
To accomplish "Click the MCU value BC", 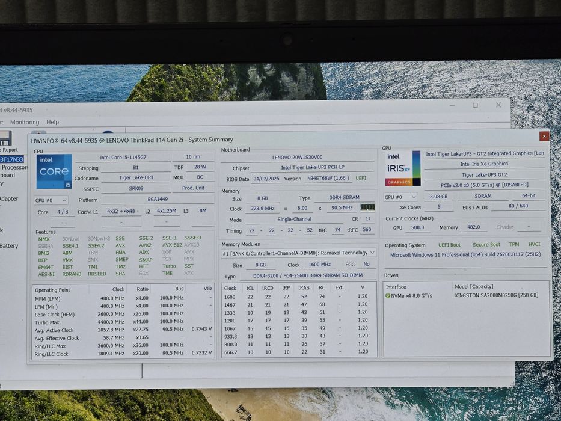I will click(x=200, y=177).
